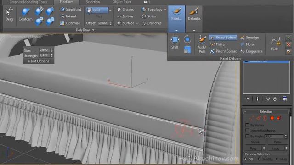294x165 pixels.
Task: Adjust the Strength spinner arrows
Action: [51, 55]
